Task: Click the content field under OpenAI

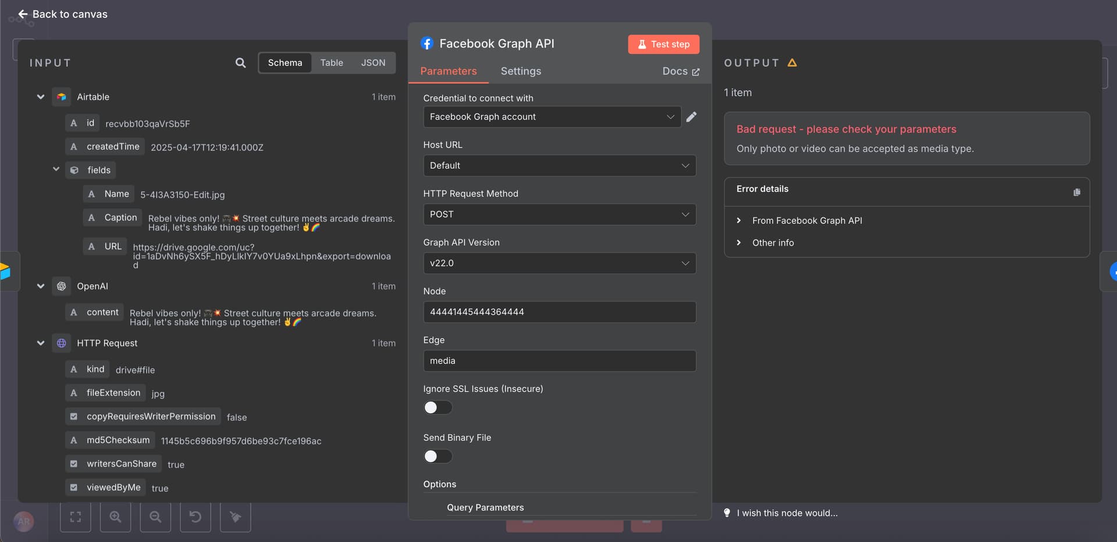Action: point(94,312)
